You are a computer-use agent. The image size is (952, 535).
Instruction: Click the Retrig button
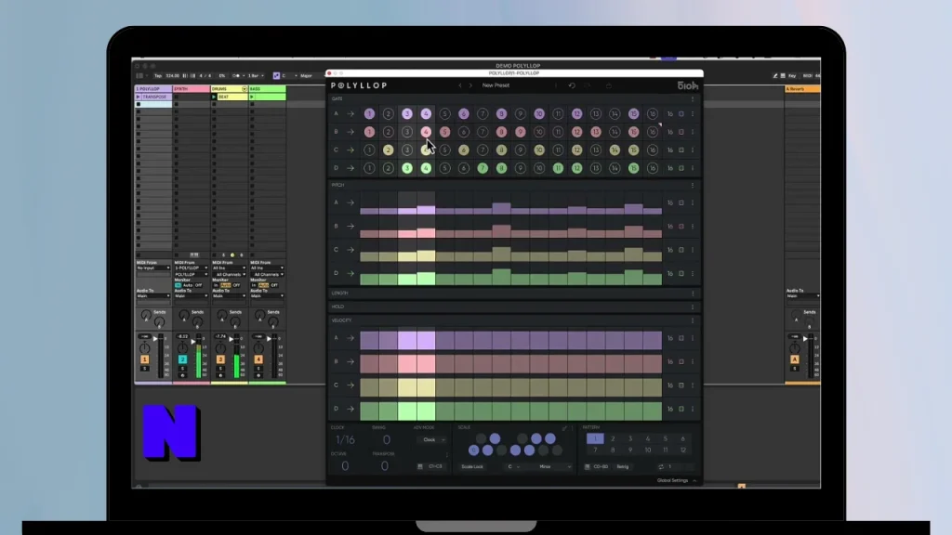click(x=623, y=467)
